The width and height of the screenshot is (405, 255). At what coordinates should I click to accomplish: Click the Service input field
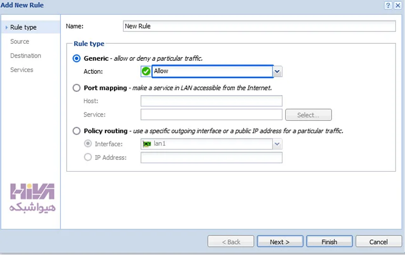[211, 115]
